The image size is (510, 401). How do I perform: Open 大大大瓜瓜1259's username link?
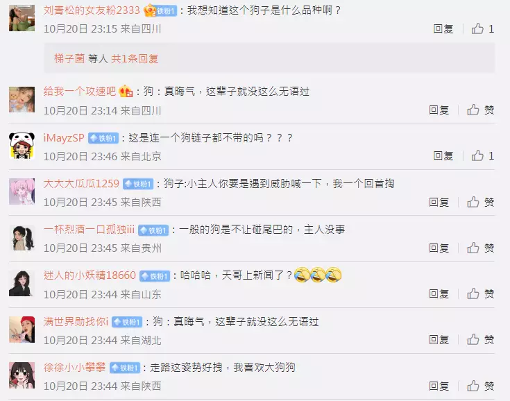tap(81, 184)
